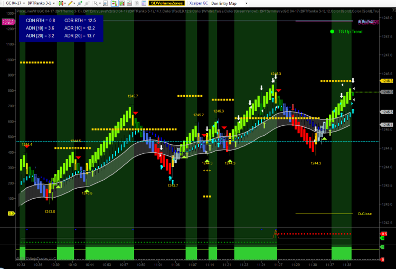The width and height of the screenshot is (396, 269).
Task: Click the D-Close line label
Action: point(365,214)
